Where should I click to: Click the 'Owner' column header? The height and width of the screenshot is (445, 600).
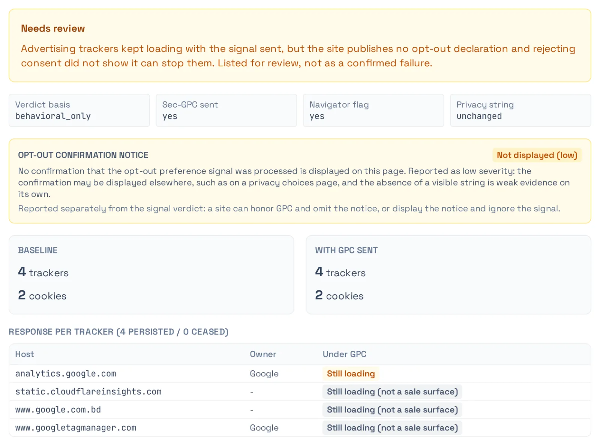(x=263, y=354)
